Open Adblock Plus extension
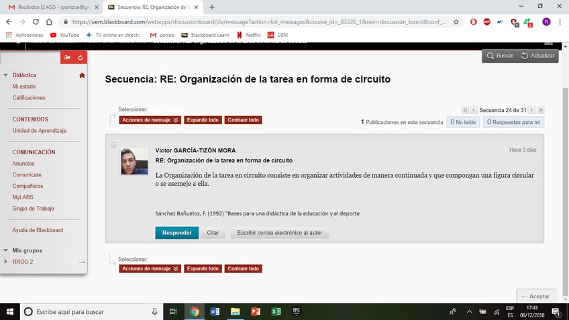Image resolution: width=569 pixels, height=320 pixels. [487, 21]
